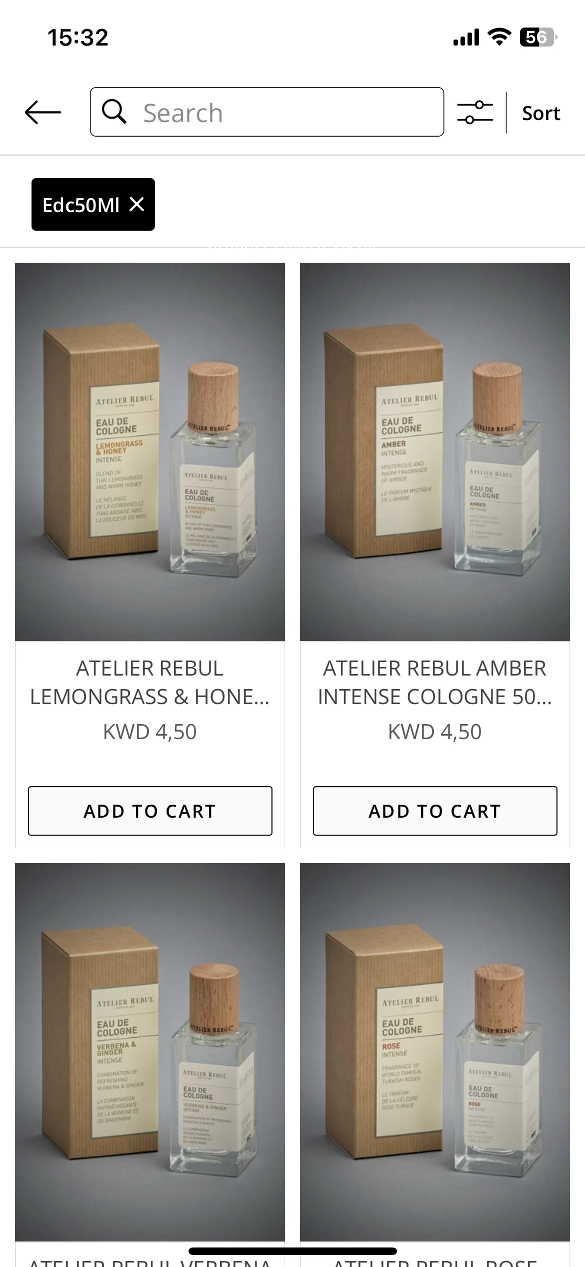Tap the KWD 4,50 Lemongrass price
This screenshot has width=585, height=1267.
[150, 732]
